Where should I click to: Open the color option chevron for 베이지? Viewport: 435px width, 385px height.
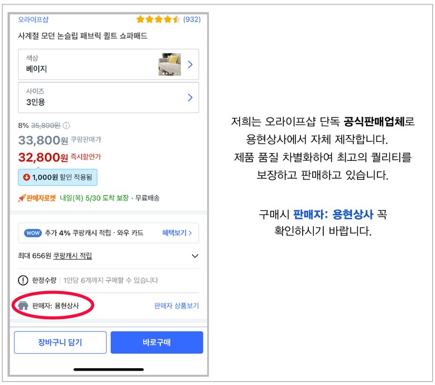click(190, 64)
